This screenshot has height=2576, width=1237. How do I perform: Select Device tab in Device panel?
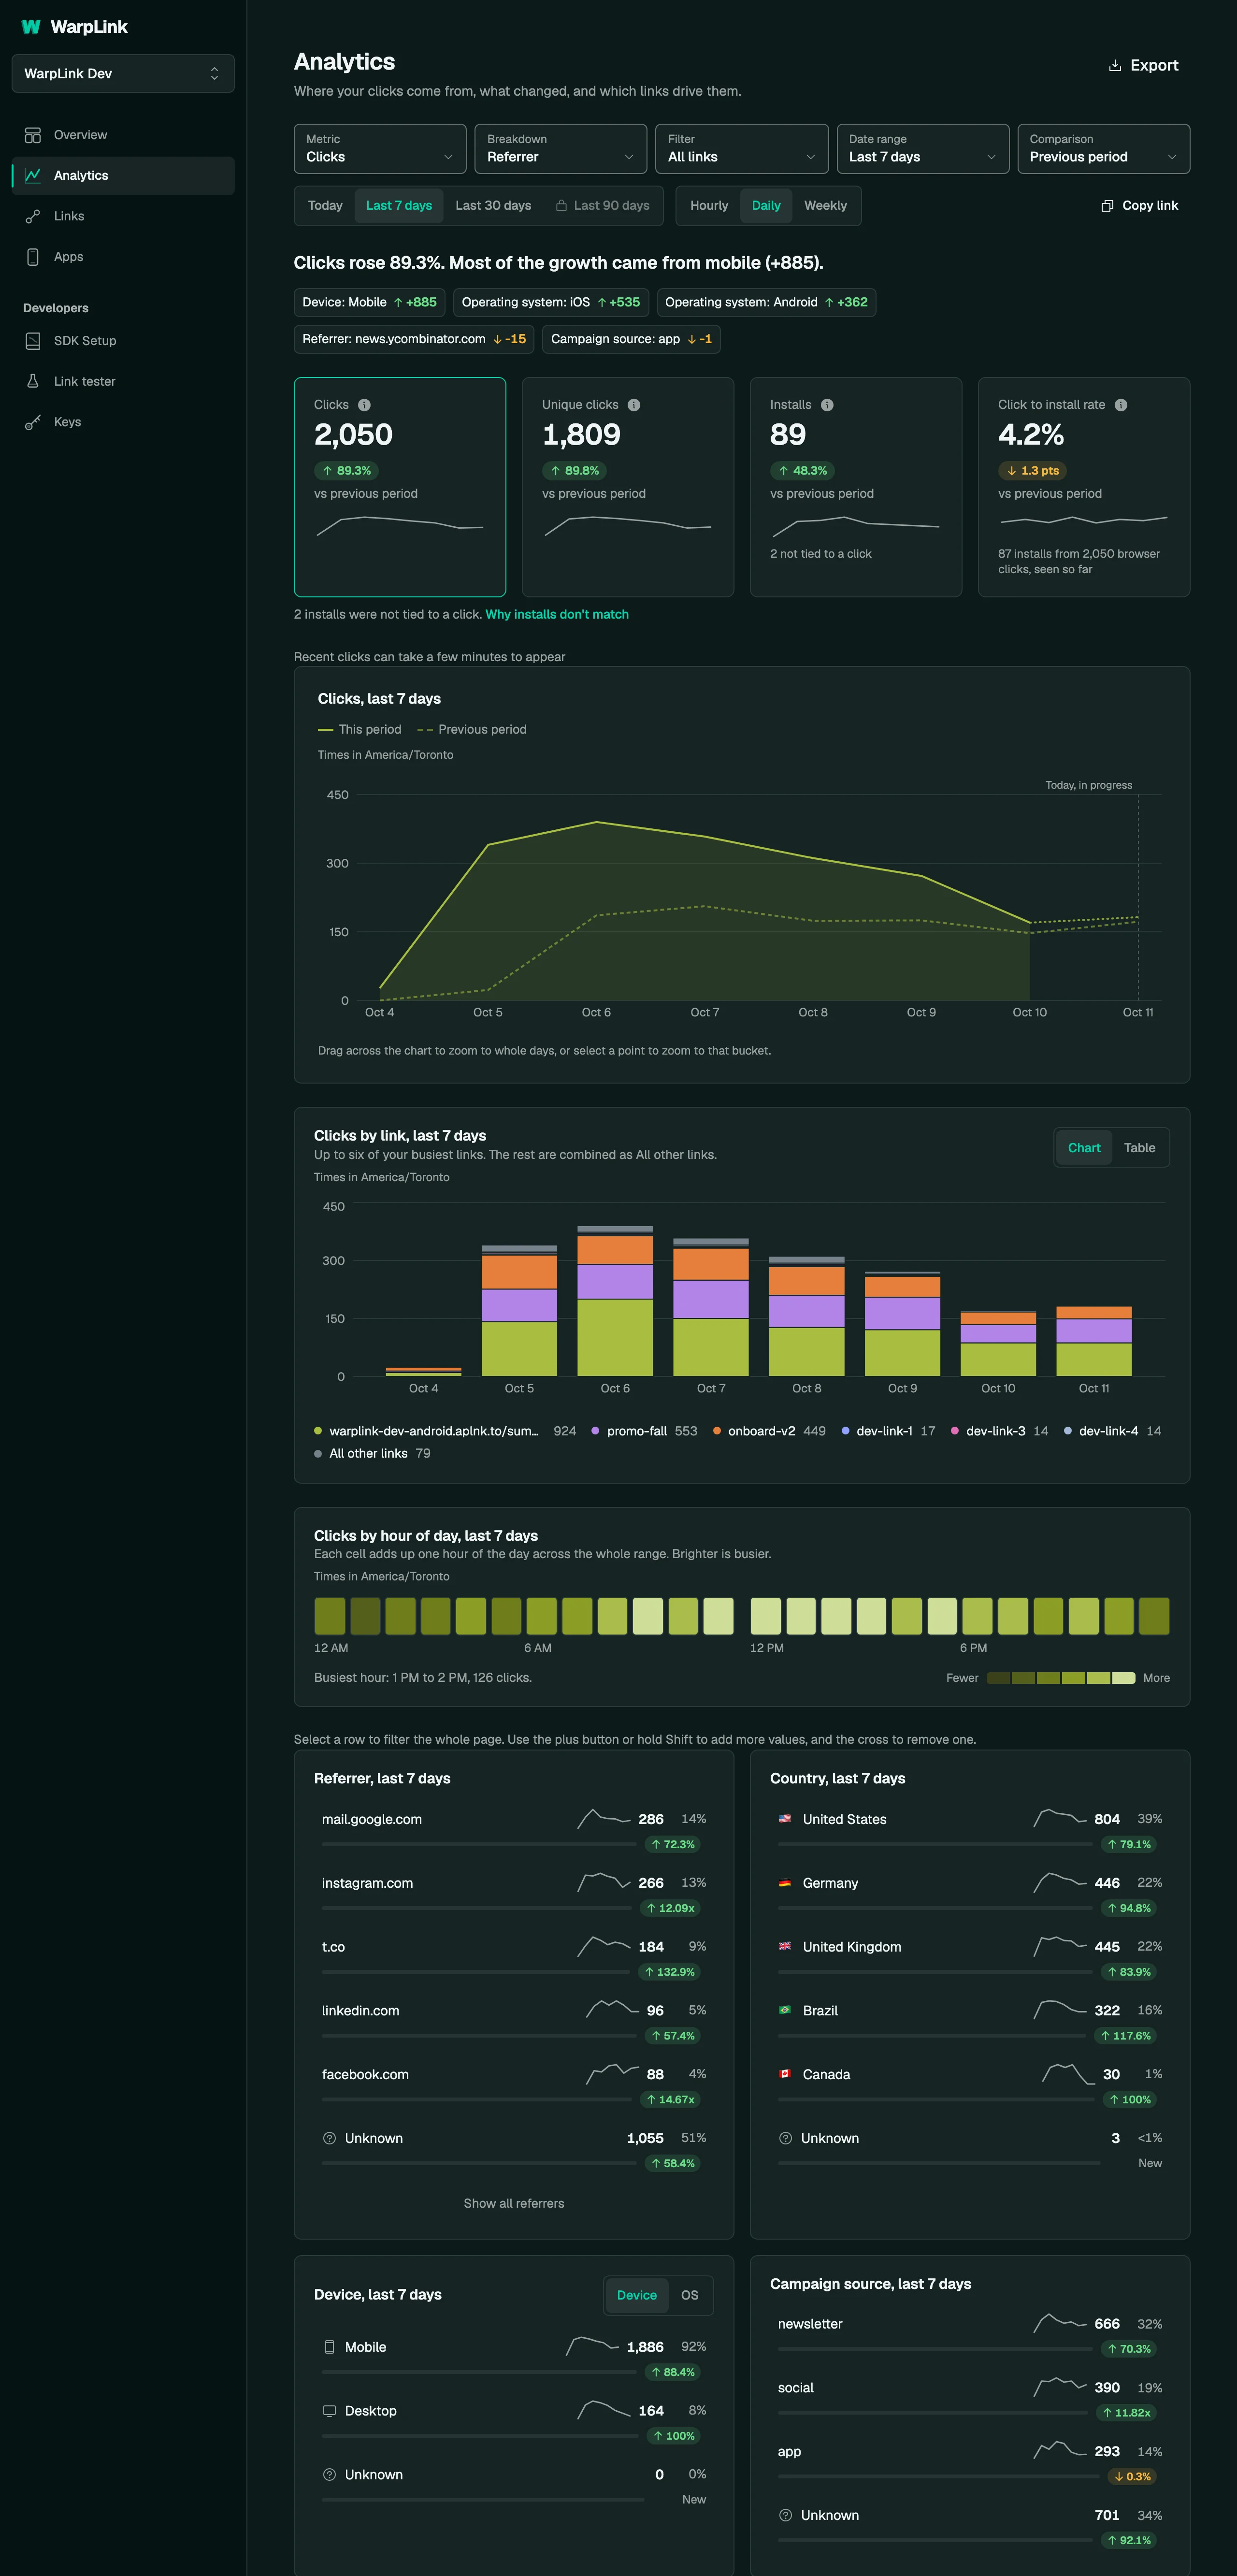click(637, 2295)
